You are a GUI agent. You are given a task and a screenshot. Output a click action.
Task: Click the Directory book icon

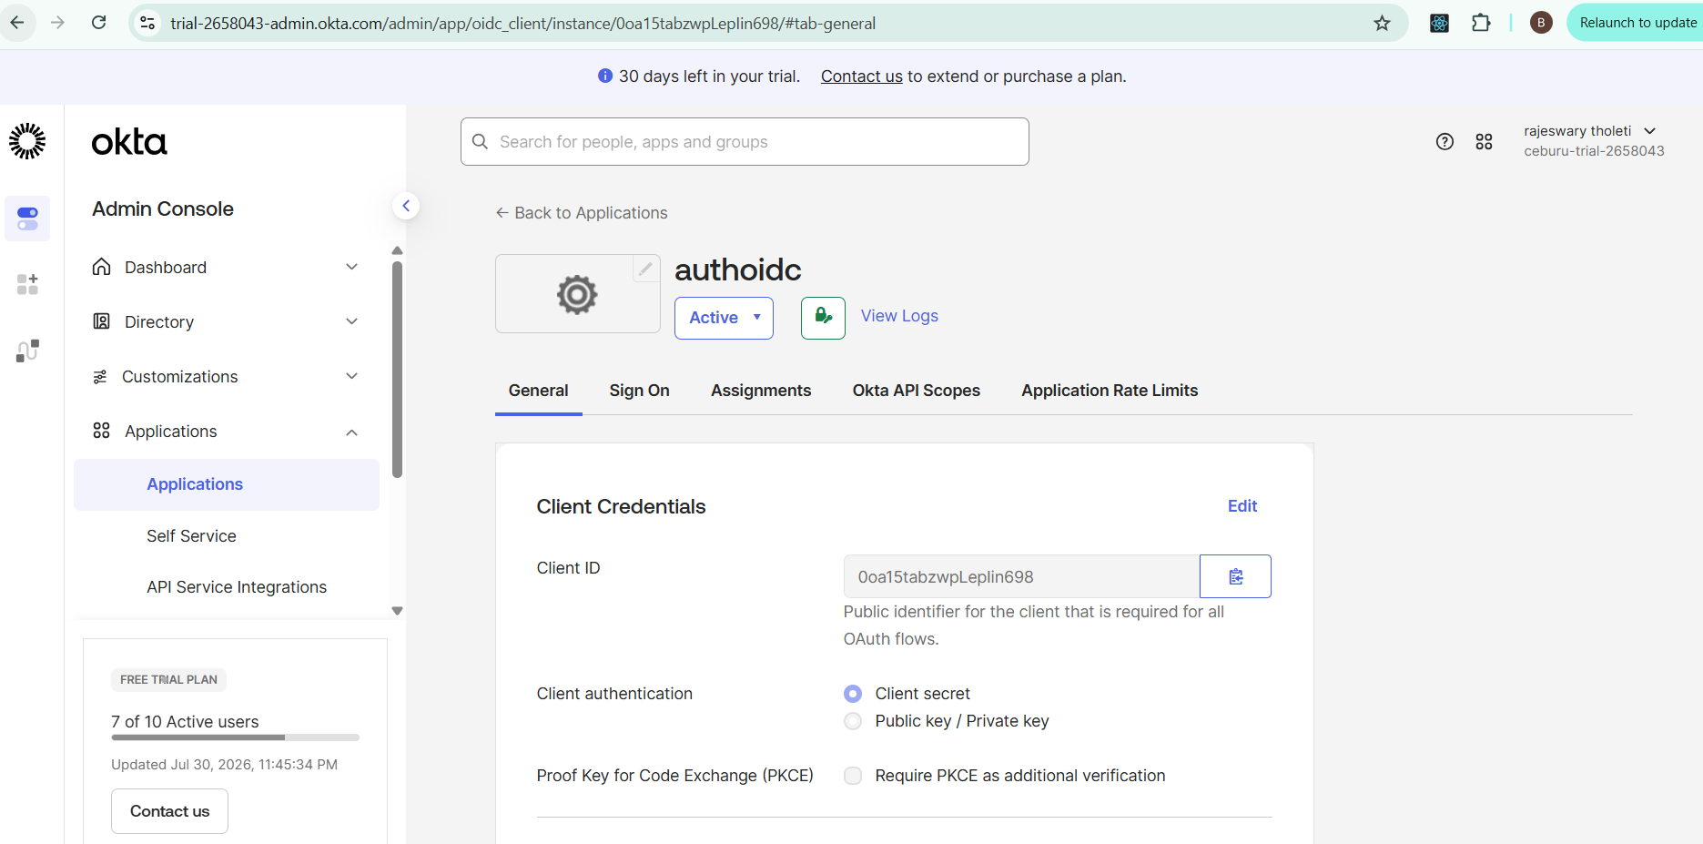[x=102, y=321]
